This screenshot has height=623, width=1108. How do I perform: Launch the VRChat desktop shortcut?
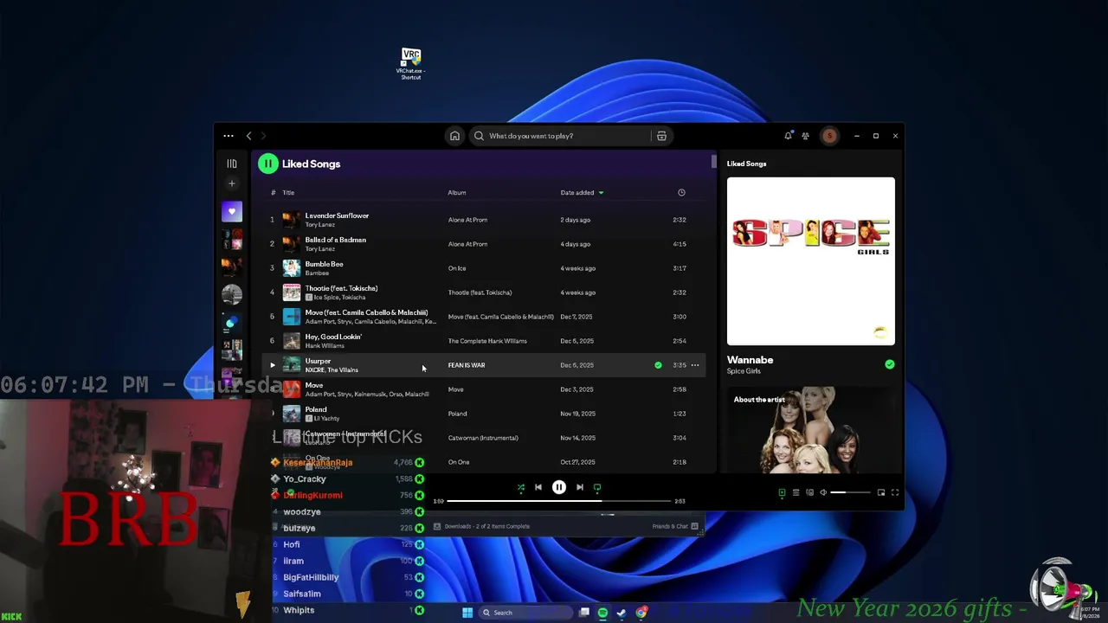(x=411, y=64)
